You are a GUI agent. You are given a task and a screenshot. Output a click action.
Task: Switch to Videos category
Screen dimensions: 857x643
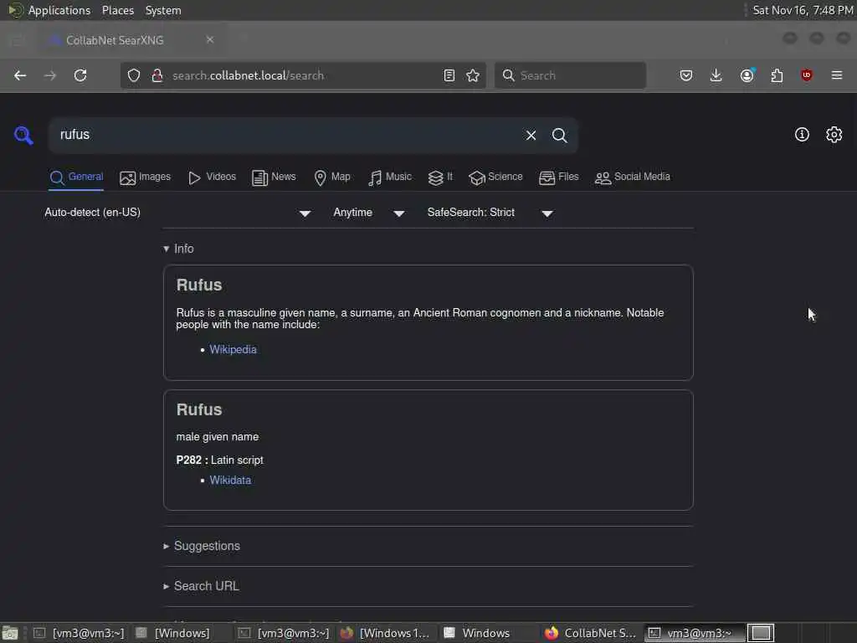click(212, 177)
